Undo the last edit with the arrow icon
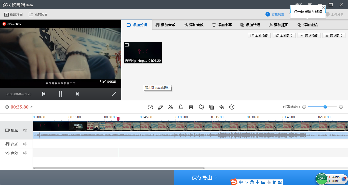Screen dimensions: 348x185 click(x=222, y=107)
